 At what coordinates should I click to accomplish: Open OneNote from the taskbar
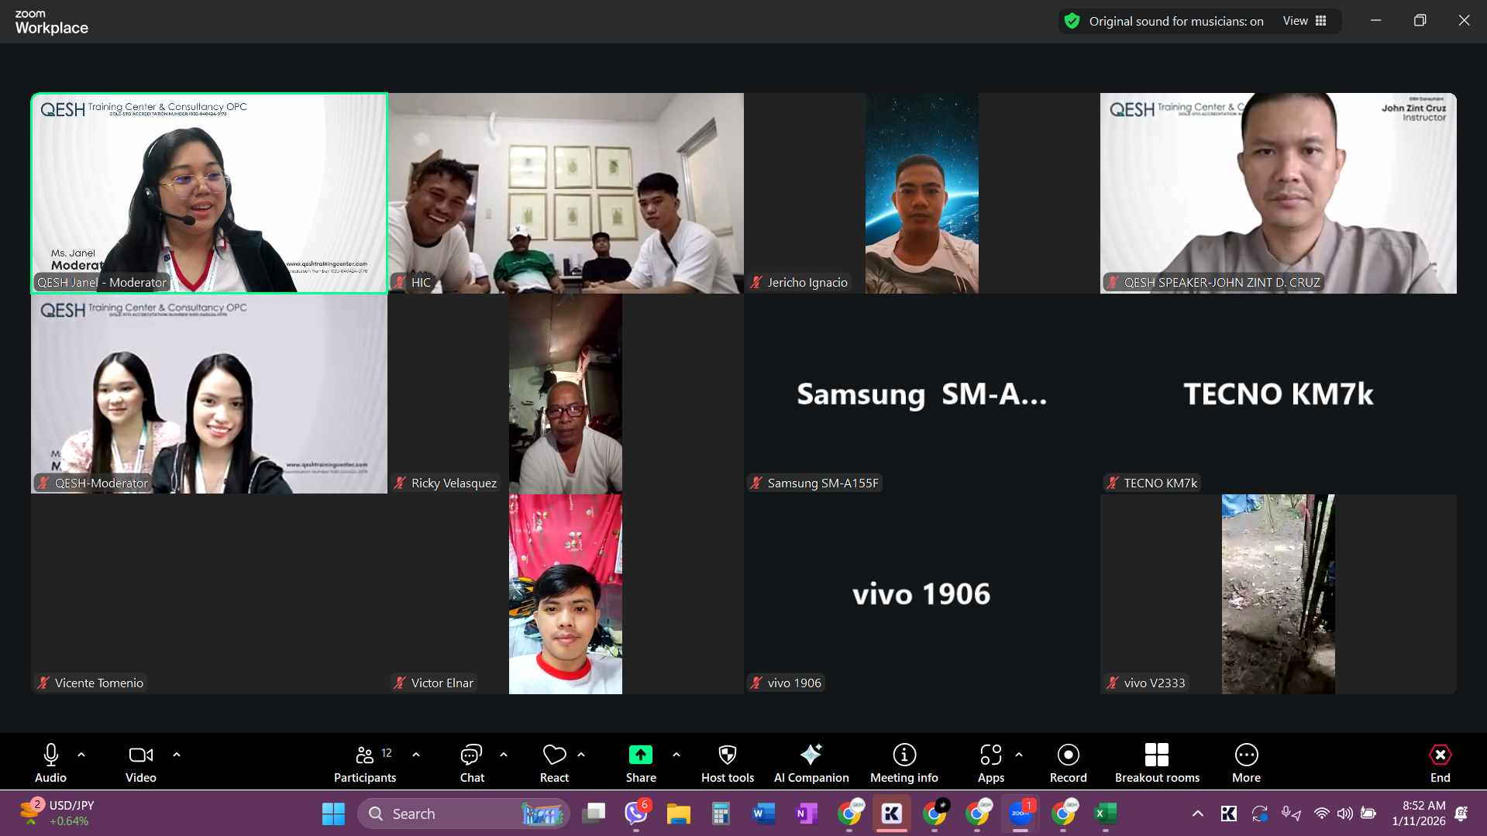[x=806, y=814]
